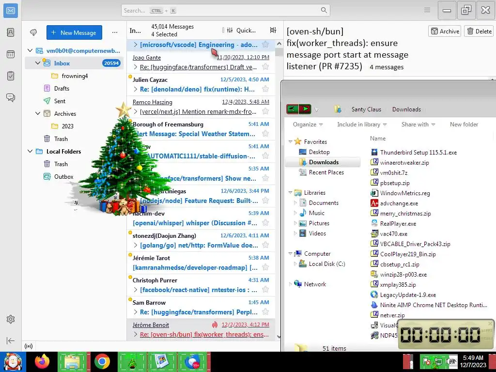Screen dimensions: 496x372
Task: Click the New Message button
Action: 74,32
